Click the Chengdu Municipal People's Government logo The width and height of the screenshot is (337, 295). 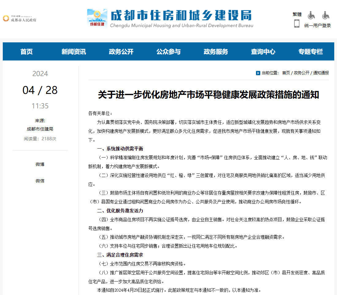pos(19,18)
